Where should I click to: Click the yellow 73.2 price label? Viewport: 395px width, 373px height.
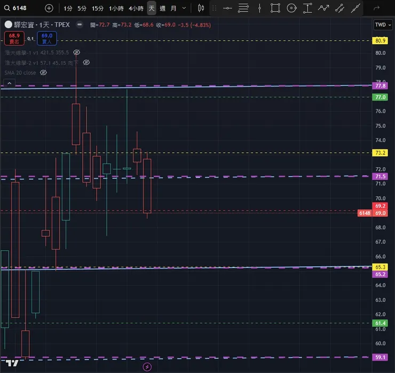[x=380, y=153]
